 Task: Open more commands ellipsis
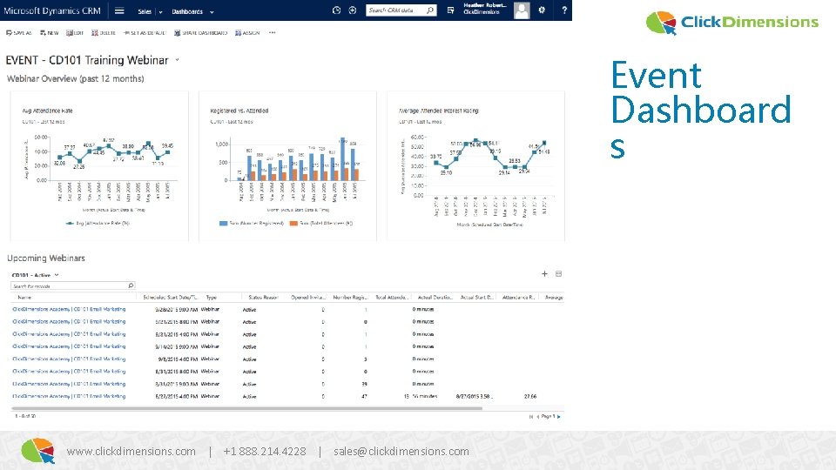pyautogui.click(x=272, y=33)
